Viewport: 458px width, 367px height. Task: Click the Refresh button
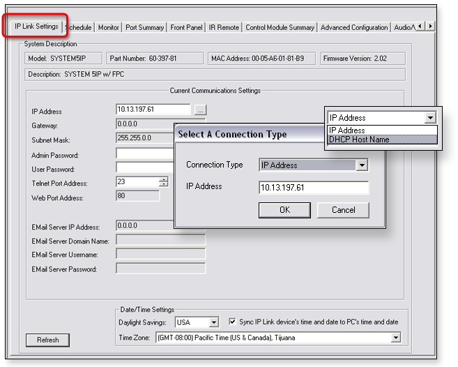tap(47, 340)
